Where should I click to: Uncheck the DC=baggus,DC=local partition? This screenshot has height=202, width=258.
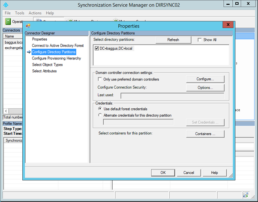(x=97, y=48)
